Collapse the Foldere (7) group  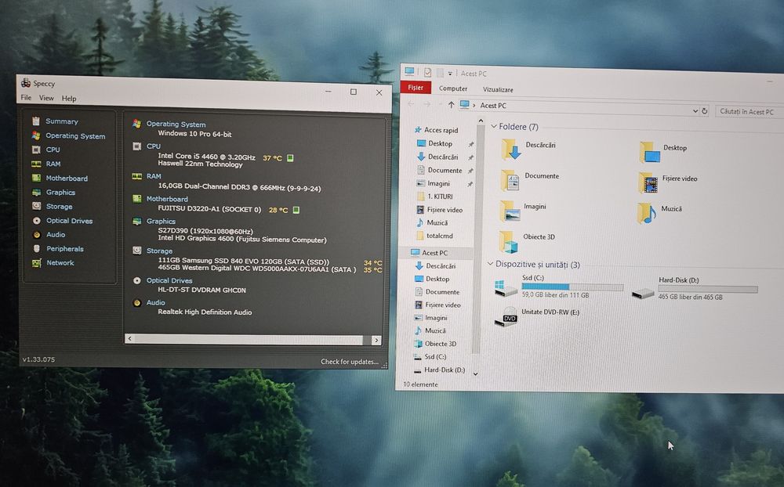(x=493, y=126)
